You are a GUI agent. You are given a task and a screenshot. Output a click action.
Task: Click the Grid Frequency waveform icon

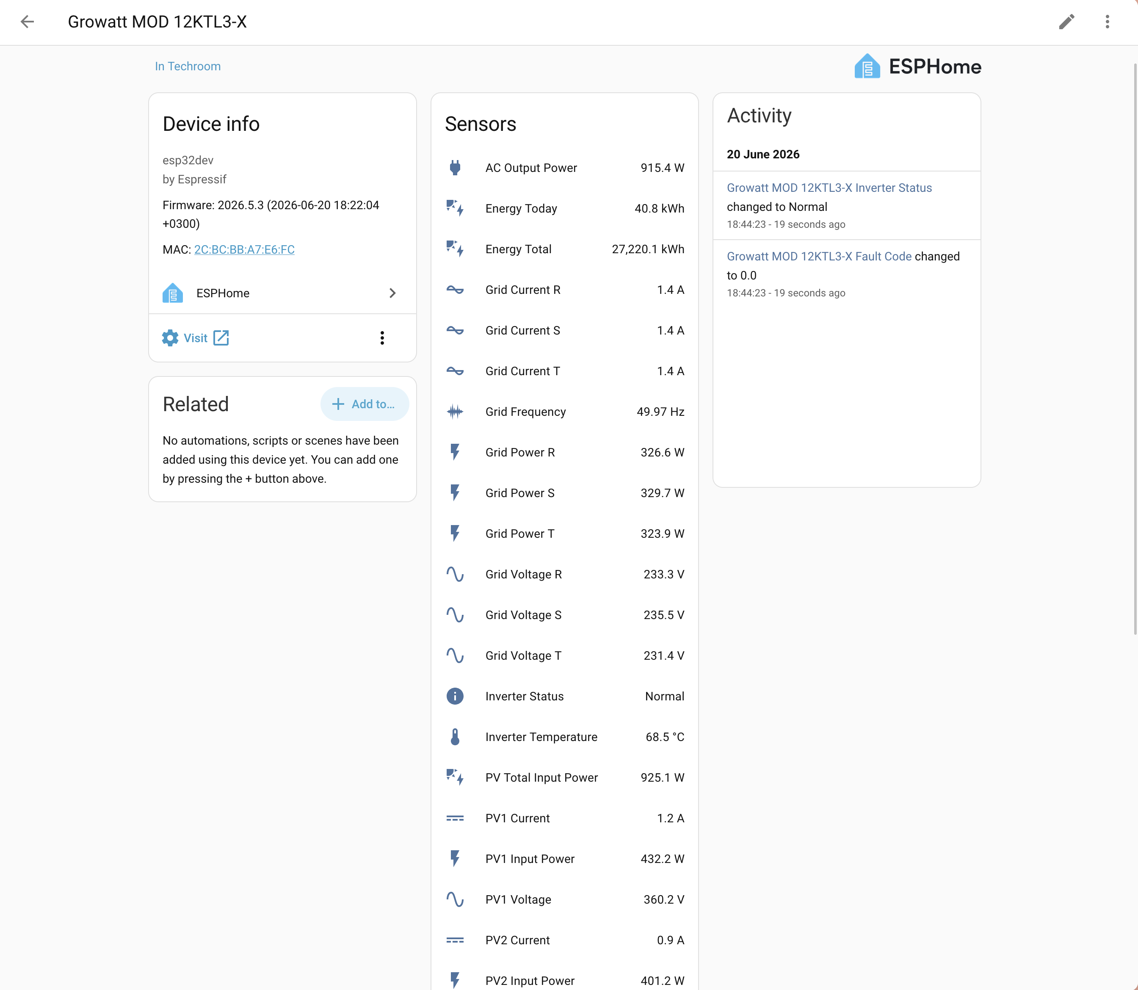click(x=455, y=412)
